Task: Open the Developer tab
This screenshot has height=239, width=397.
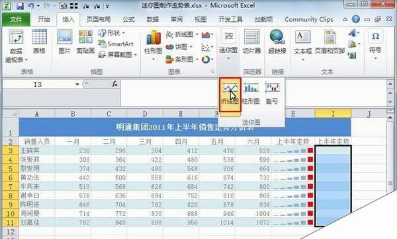Action: click(230, 19)
